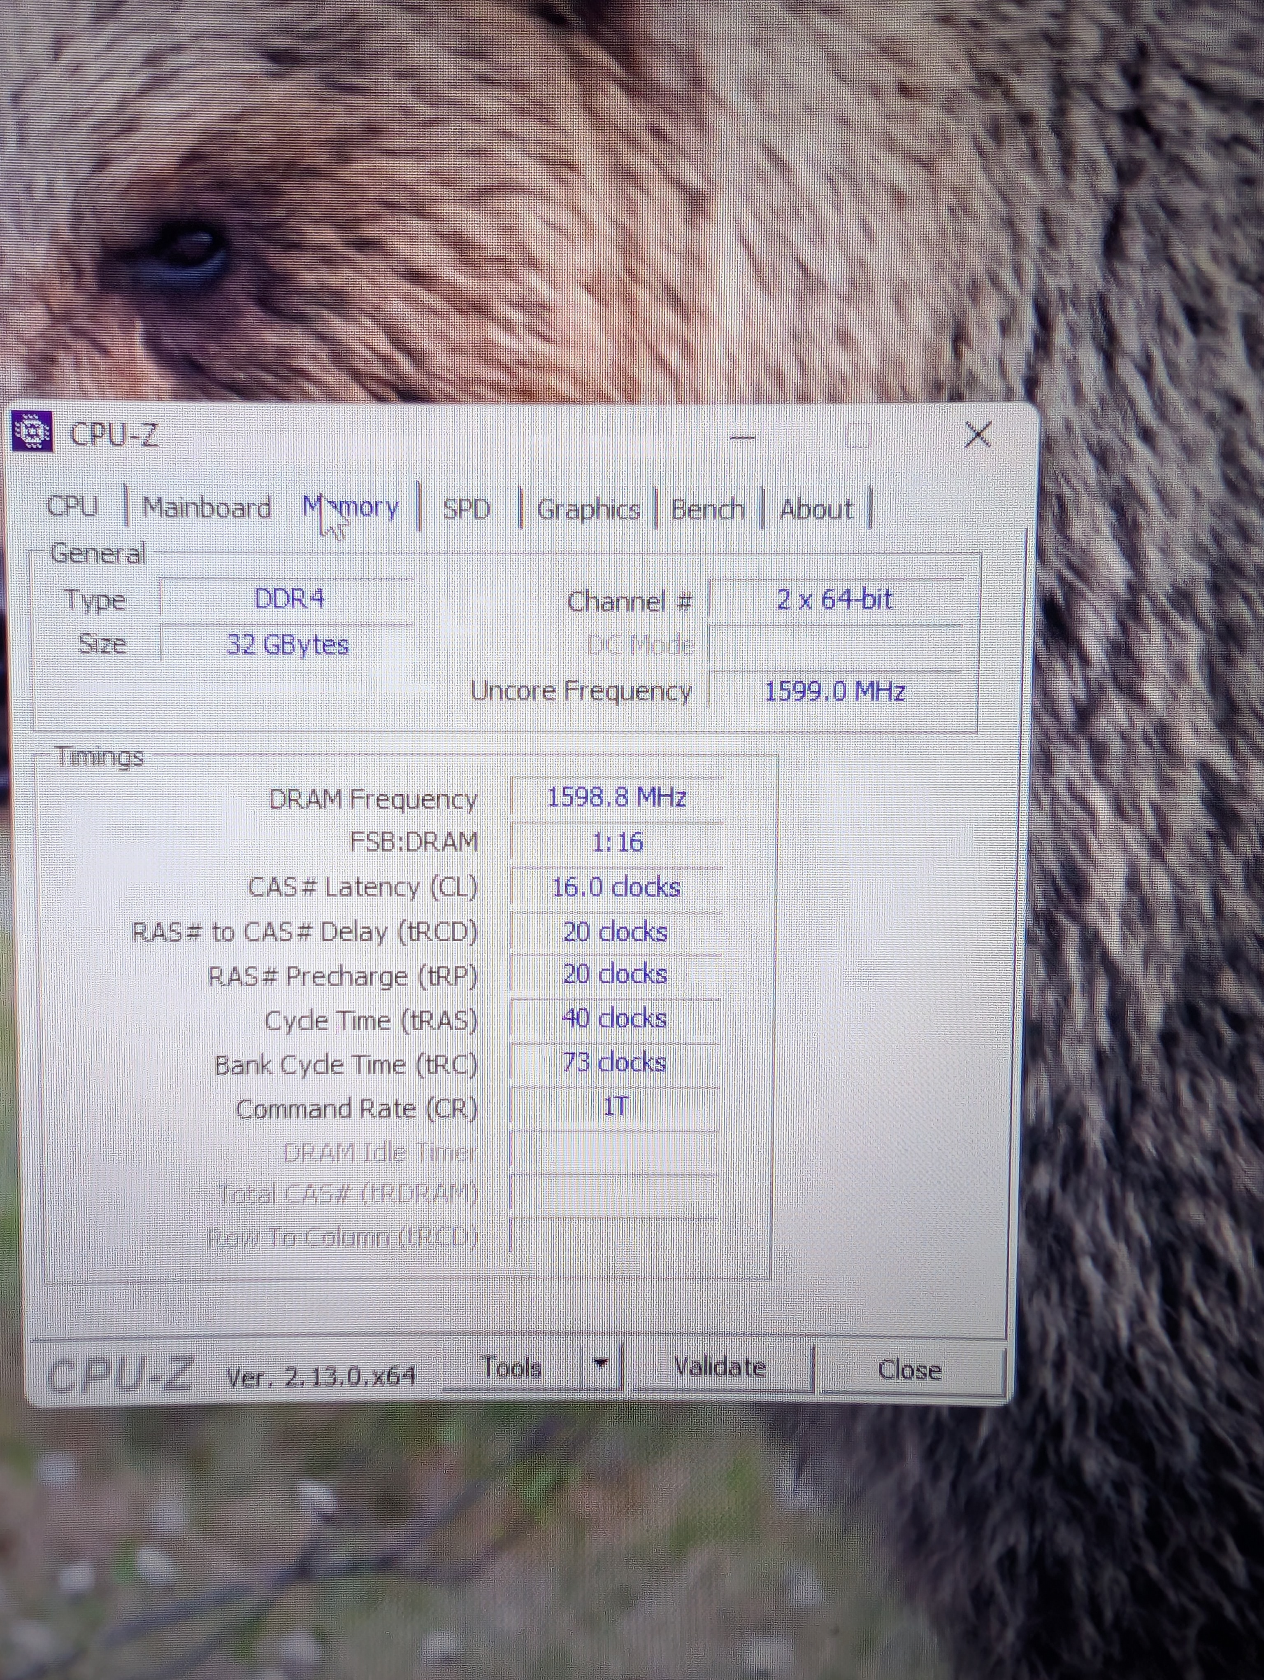Viewport: 1264px width, 1680px height.
Task: Open the SPD tab
Action: tap(466, 509)
